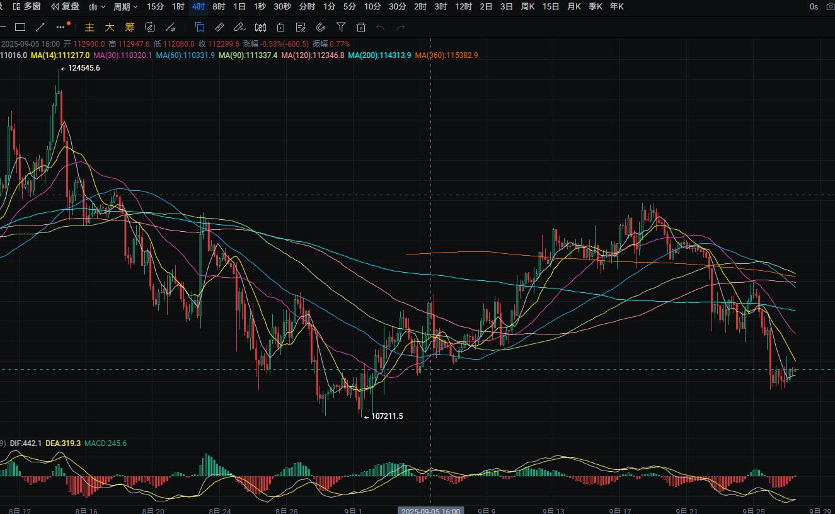Expand the 周期 period dropdown

(125, 7)
